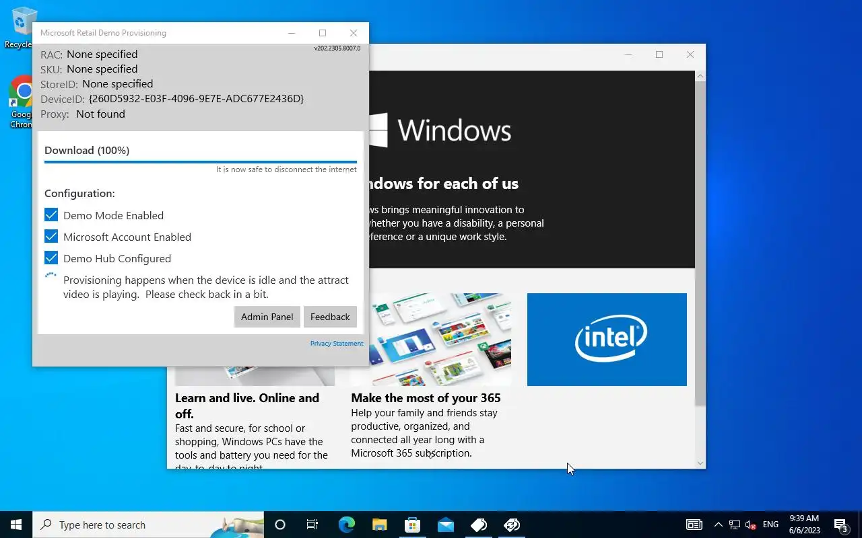Click the 'Configuration:' label
This screenshot has height=538, width=862.
point(79,194)
